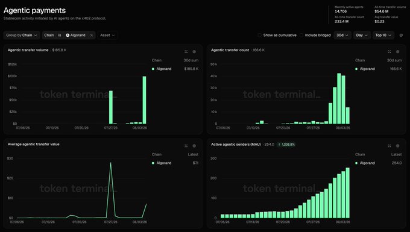Click the 1,236.8% growth badge
This screenshot has width=410, height=232.
(286, 145)
